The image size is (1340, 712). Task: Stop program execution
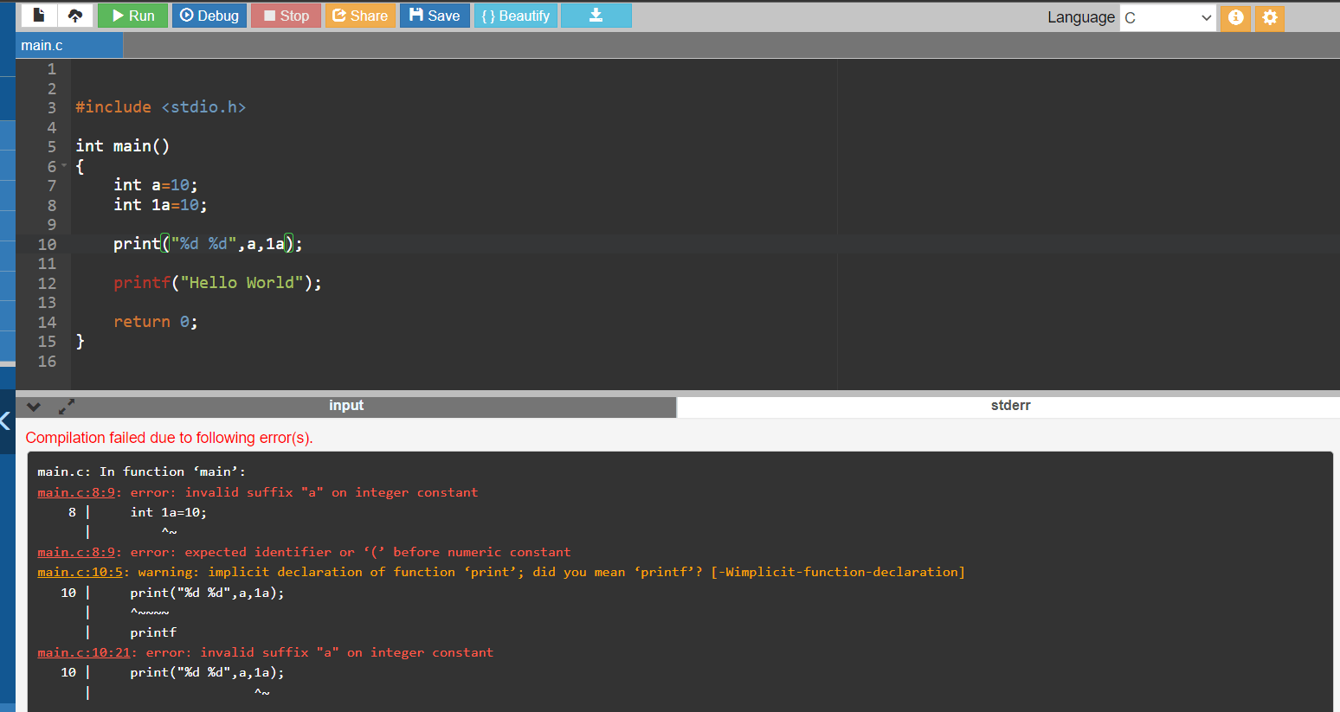point(286,16)
